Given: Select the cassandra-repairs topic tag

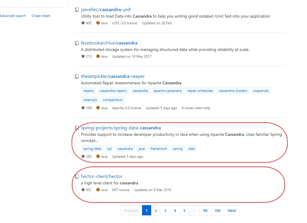Looking at the screenshot, I should 113,91.
